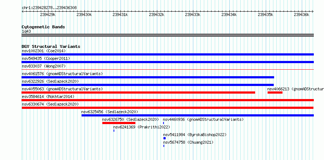
Task: Click the Cytogenetic Bands track title
Action: (x=43, y=27)
